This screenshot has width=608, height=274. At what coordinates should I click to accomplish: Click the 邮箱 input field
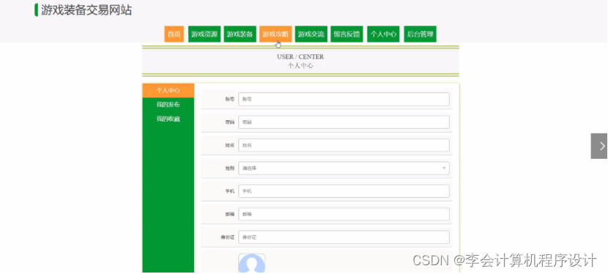click(x=344, y=214)
